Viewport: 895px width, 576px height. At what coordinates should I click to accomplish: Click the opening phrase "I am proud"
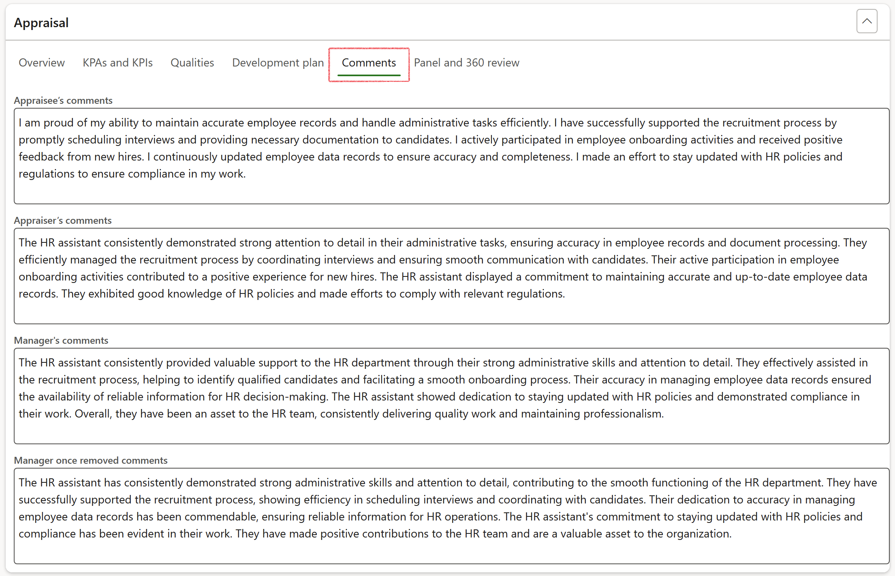click(47, 123)
